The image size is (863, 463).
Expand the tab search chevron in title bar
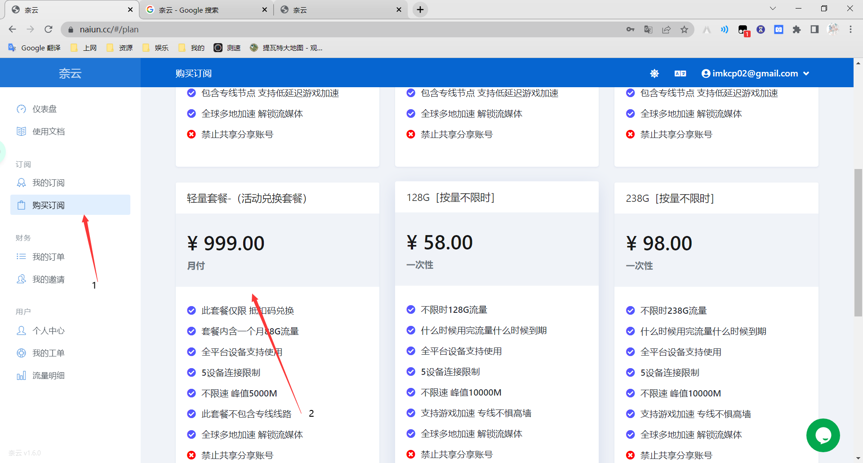point(773,9)
